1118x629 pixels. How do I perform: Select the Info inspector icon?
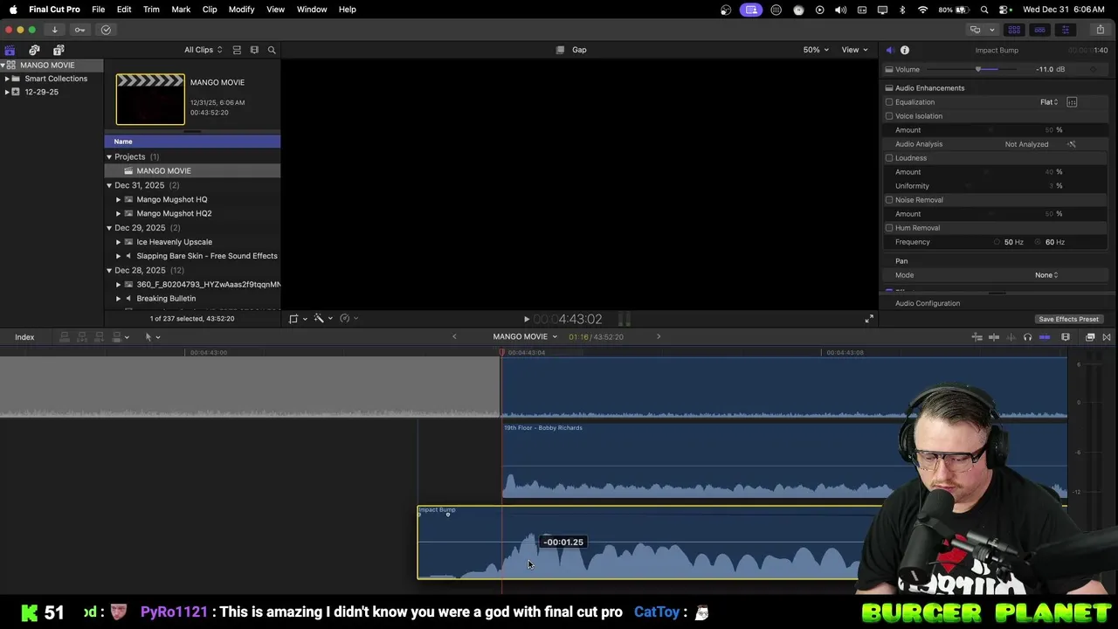click(905, 50)
